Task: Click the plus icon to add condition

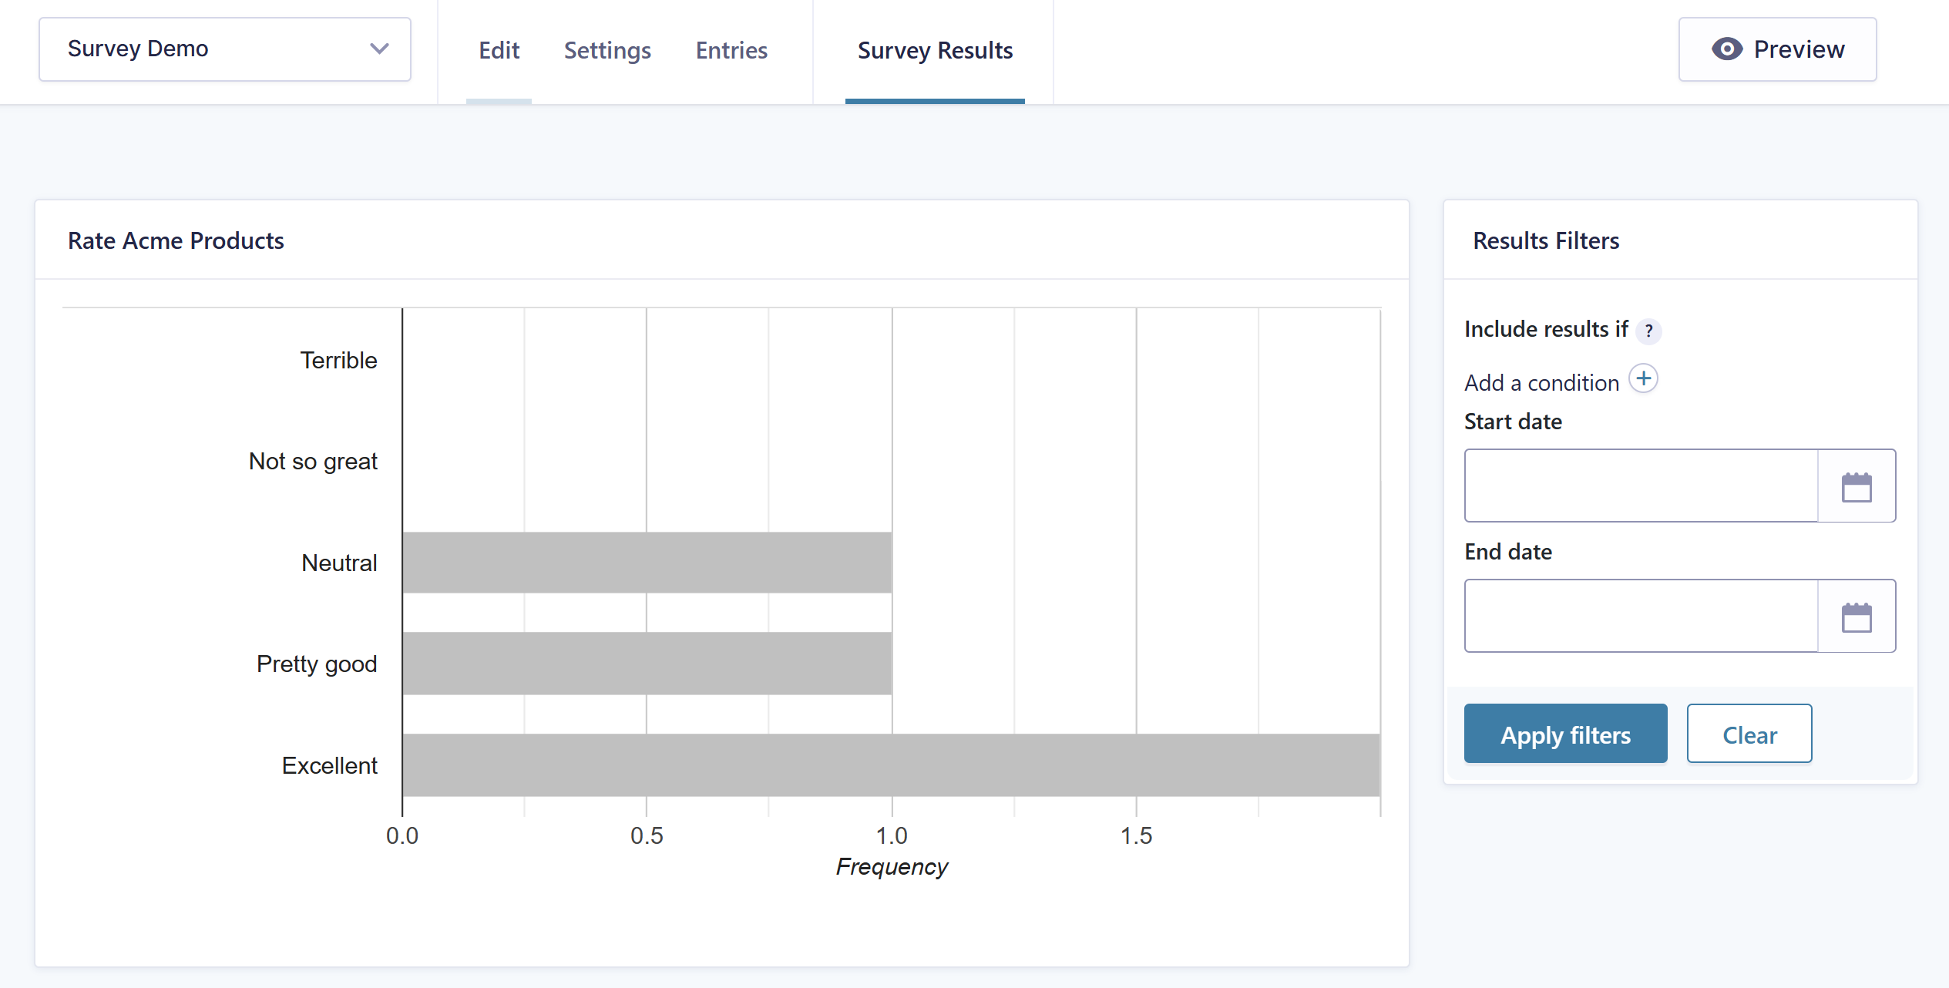Action: pos(1643,379)
